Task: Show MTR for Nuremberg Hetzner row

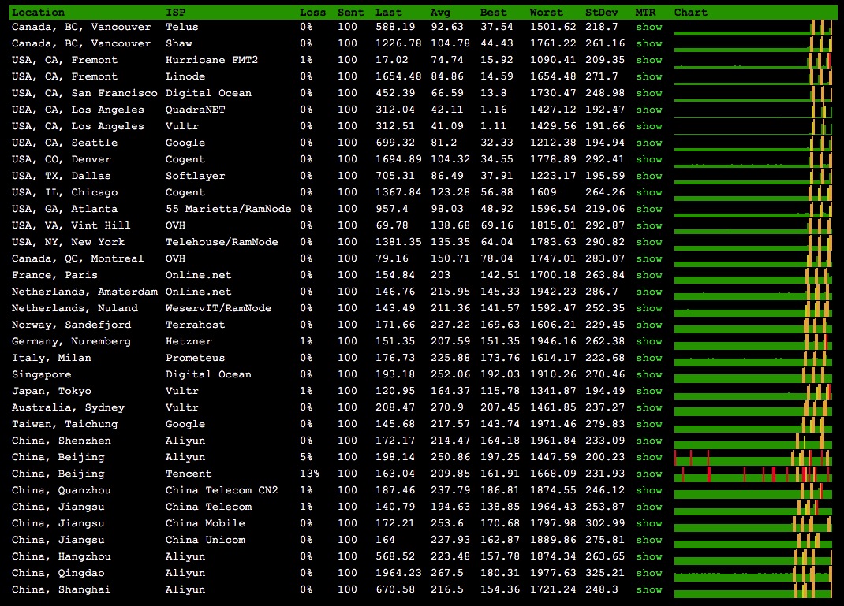Action: [649, 341]
